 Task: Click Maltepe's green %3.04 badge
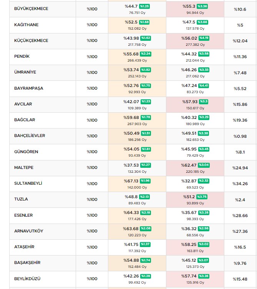coord(204,165)
